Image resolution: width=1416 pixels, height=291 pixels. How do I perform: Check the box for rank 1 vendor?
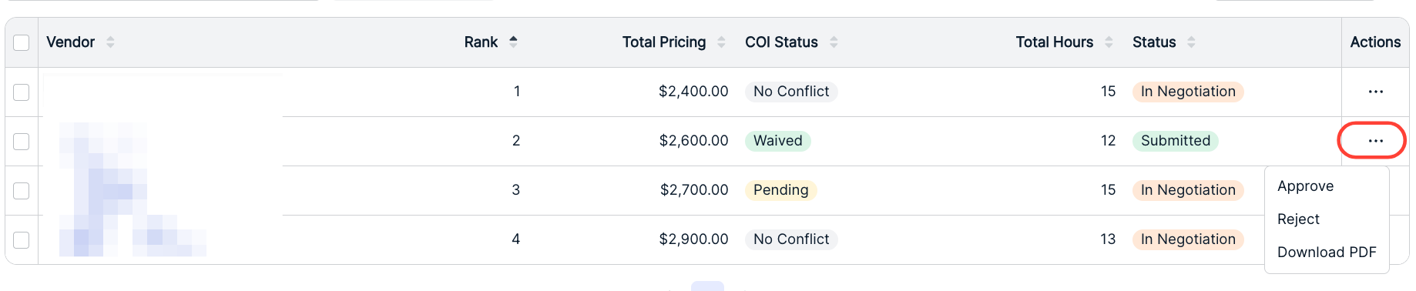[22, 92]
